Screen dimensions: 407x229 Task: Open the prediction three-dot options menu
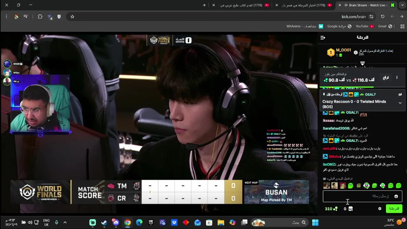tap(397, 77)
